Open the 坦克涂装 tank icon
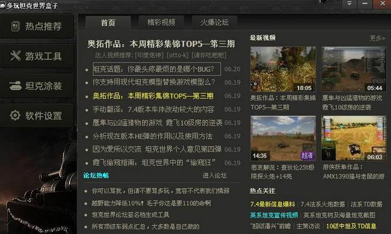The image size is (391, 234). 15,86
